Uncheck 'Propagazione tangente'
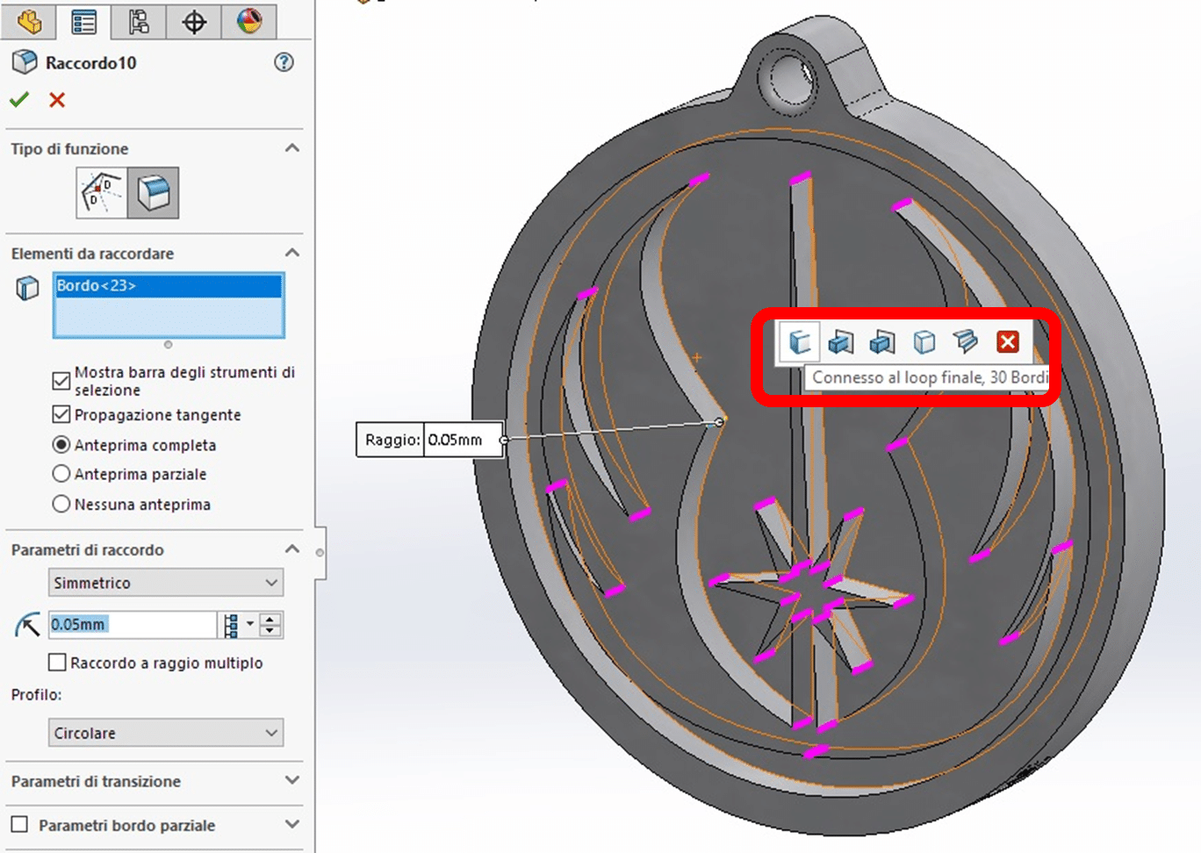The height and width of the screenshot is (853, 1201). pos(61,414)
